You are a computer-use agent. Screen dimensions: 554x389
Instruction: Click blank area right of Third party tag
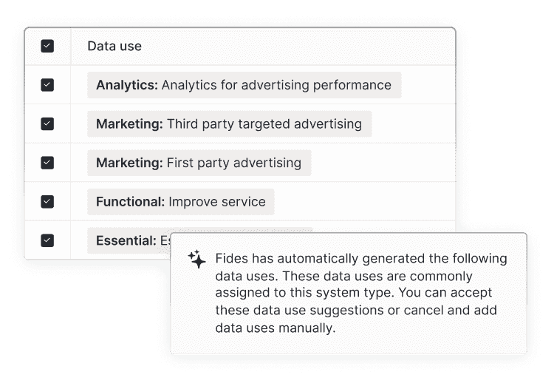point(414,124)
